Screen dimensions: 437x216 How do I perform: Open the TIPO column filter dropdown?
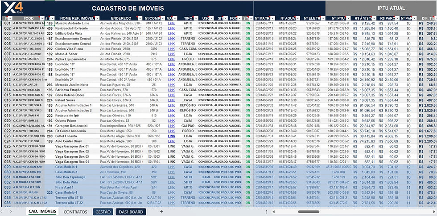(197, 18)
